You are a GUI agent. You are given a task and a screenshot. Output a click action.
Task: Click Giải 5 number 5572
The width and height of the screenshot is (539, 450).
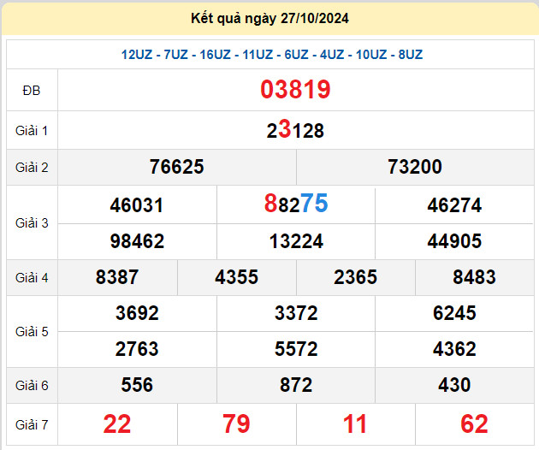(x=296, y=349)
